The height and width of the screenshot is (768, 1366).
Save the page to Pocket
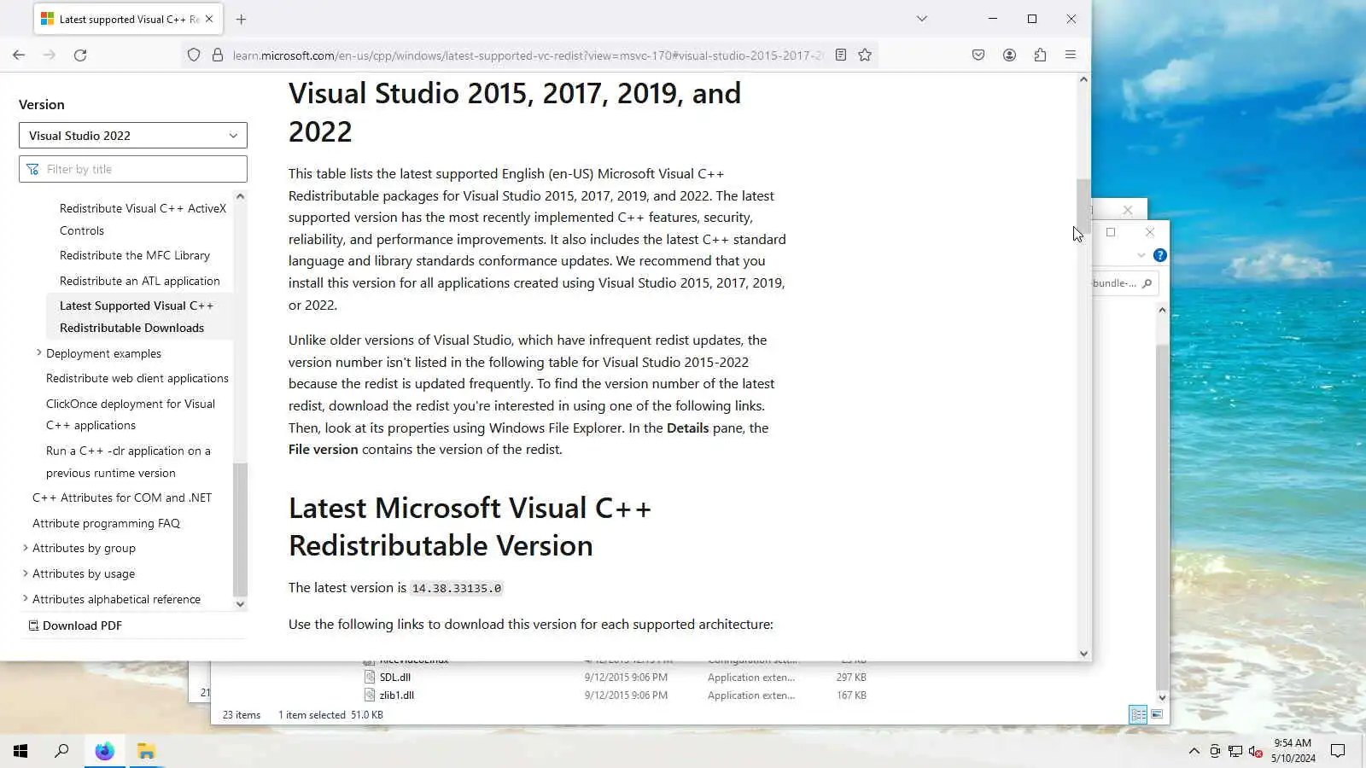[978, 55]
